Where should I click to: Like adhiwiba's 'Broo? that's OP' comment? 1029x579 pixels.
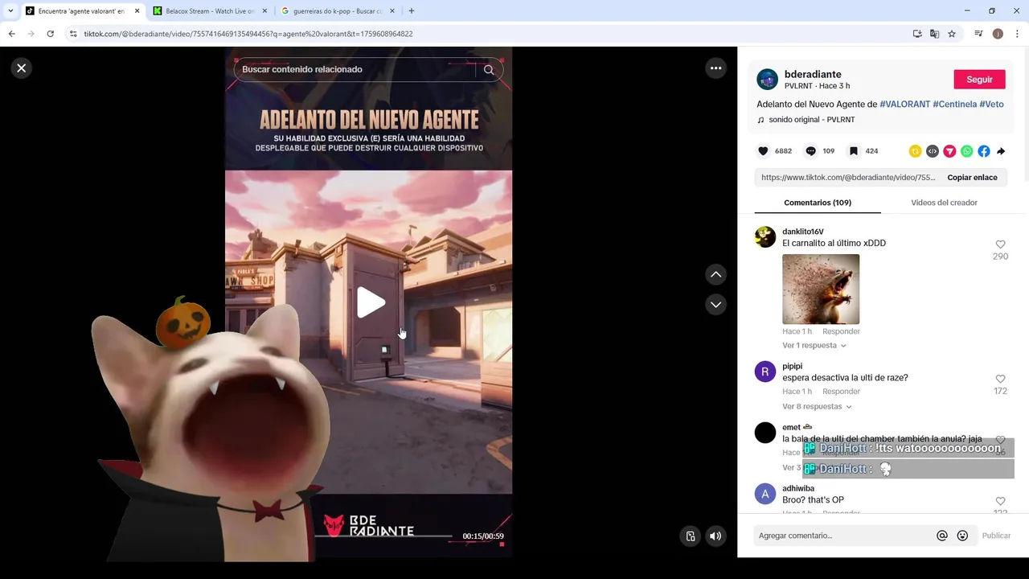[1000, 501]
